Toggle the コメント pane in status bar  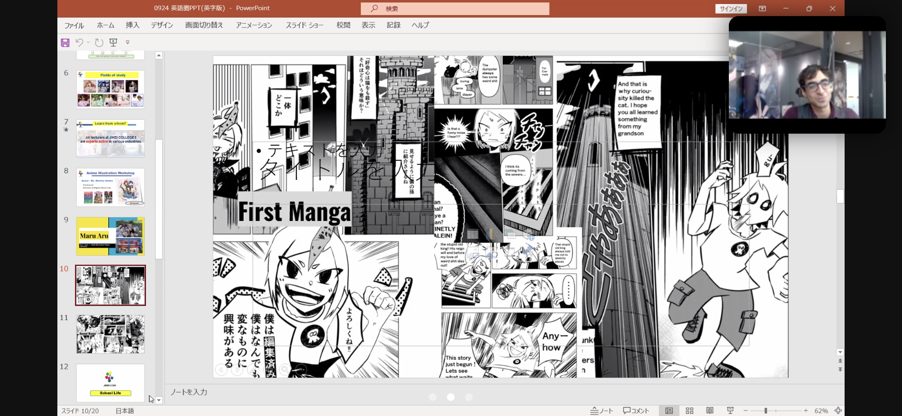tap(636, 410)
